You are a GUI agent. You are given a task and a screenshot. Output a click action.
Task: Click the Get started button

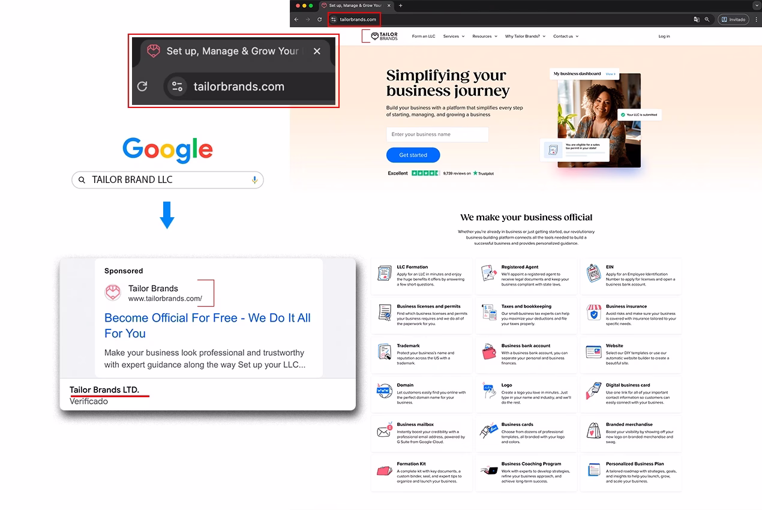point(413,155)
